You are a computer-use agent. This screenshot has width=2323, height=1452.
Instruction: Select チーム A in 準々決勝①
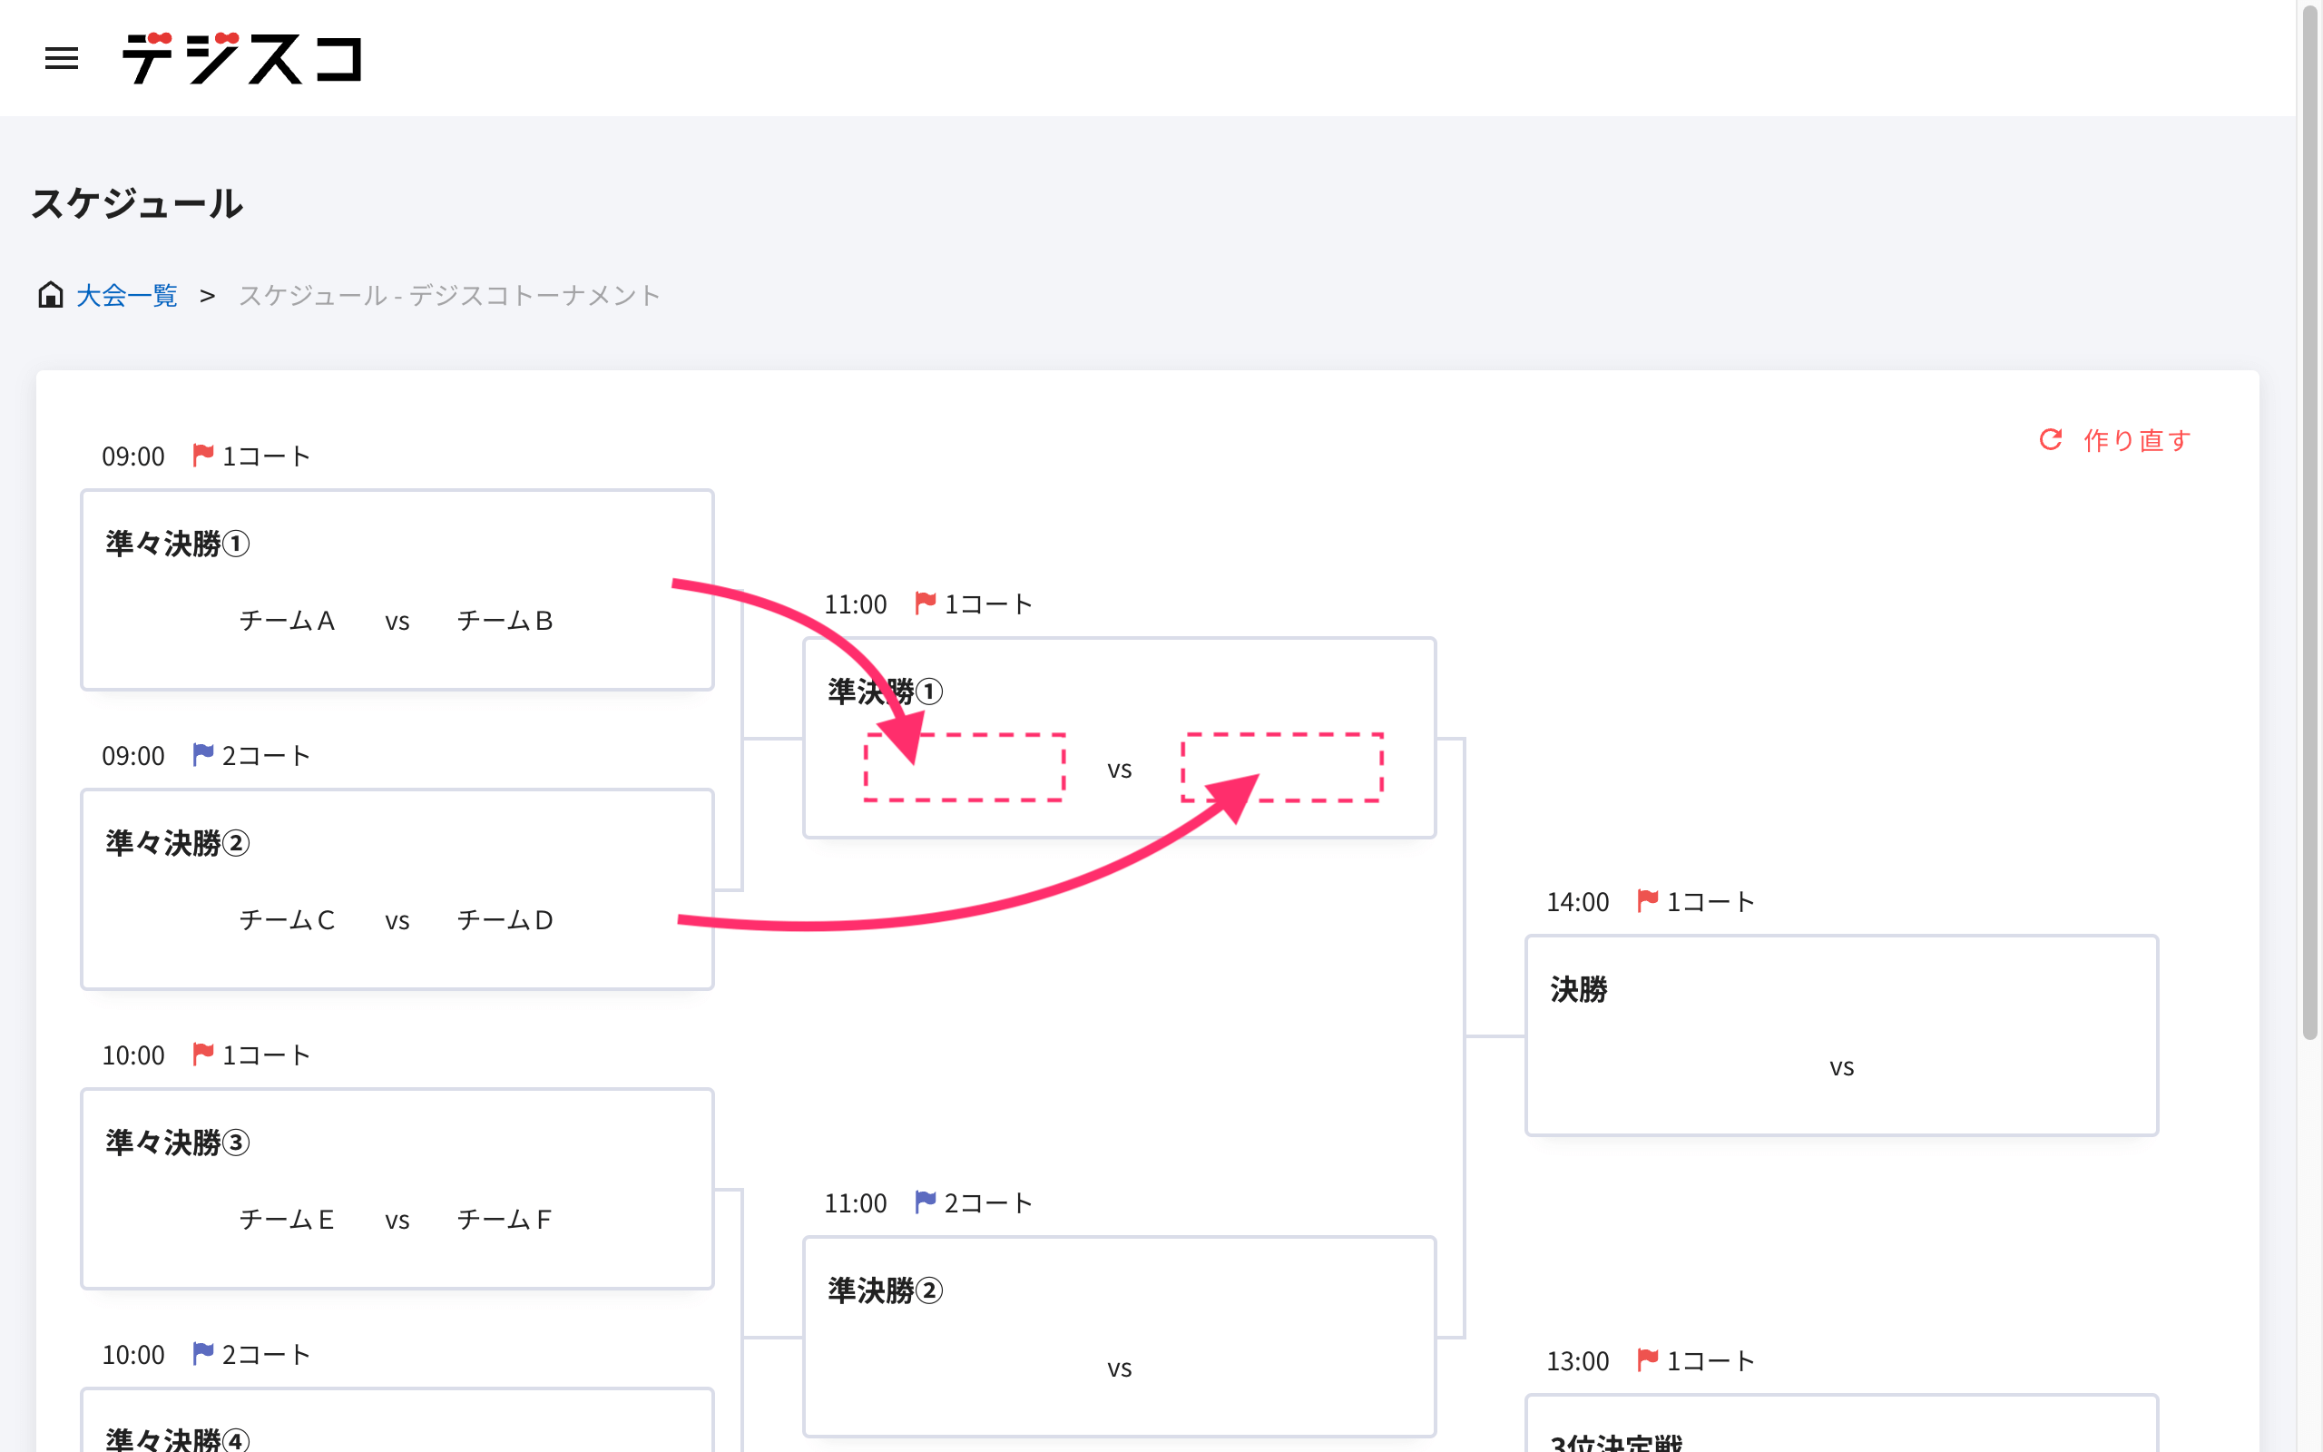(x=287, y=622)
